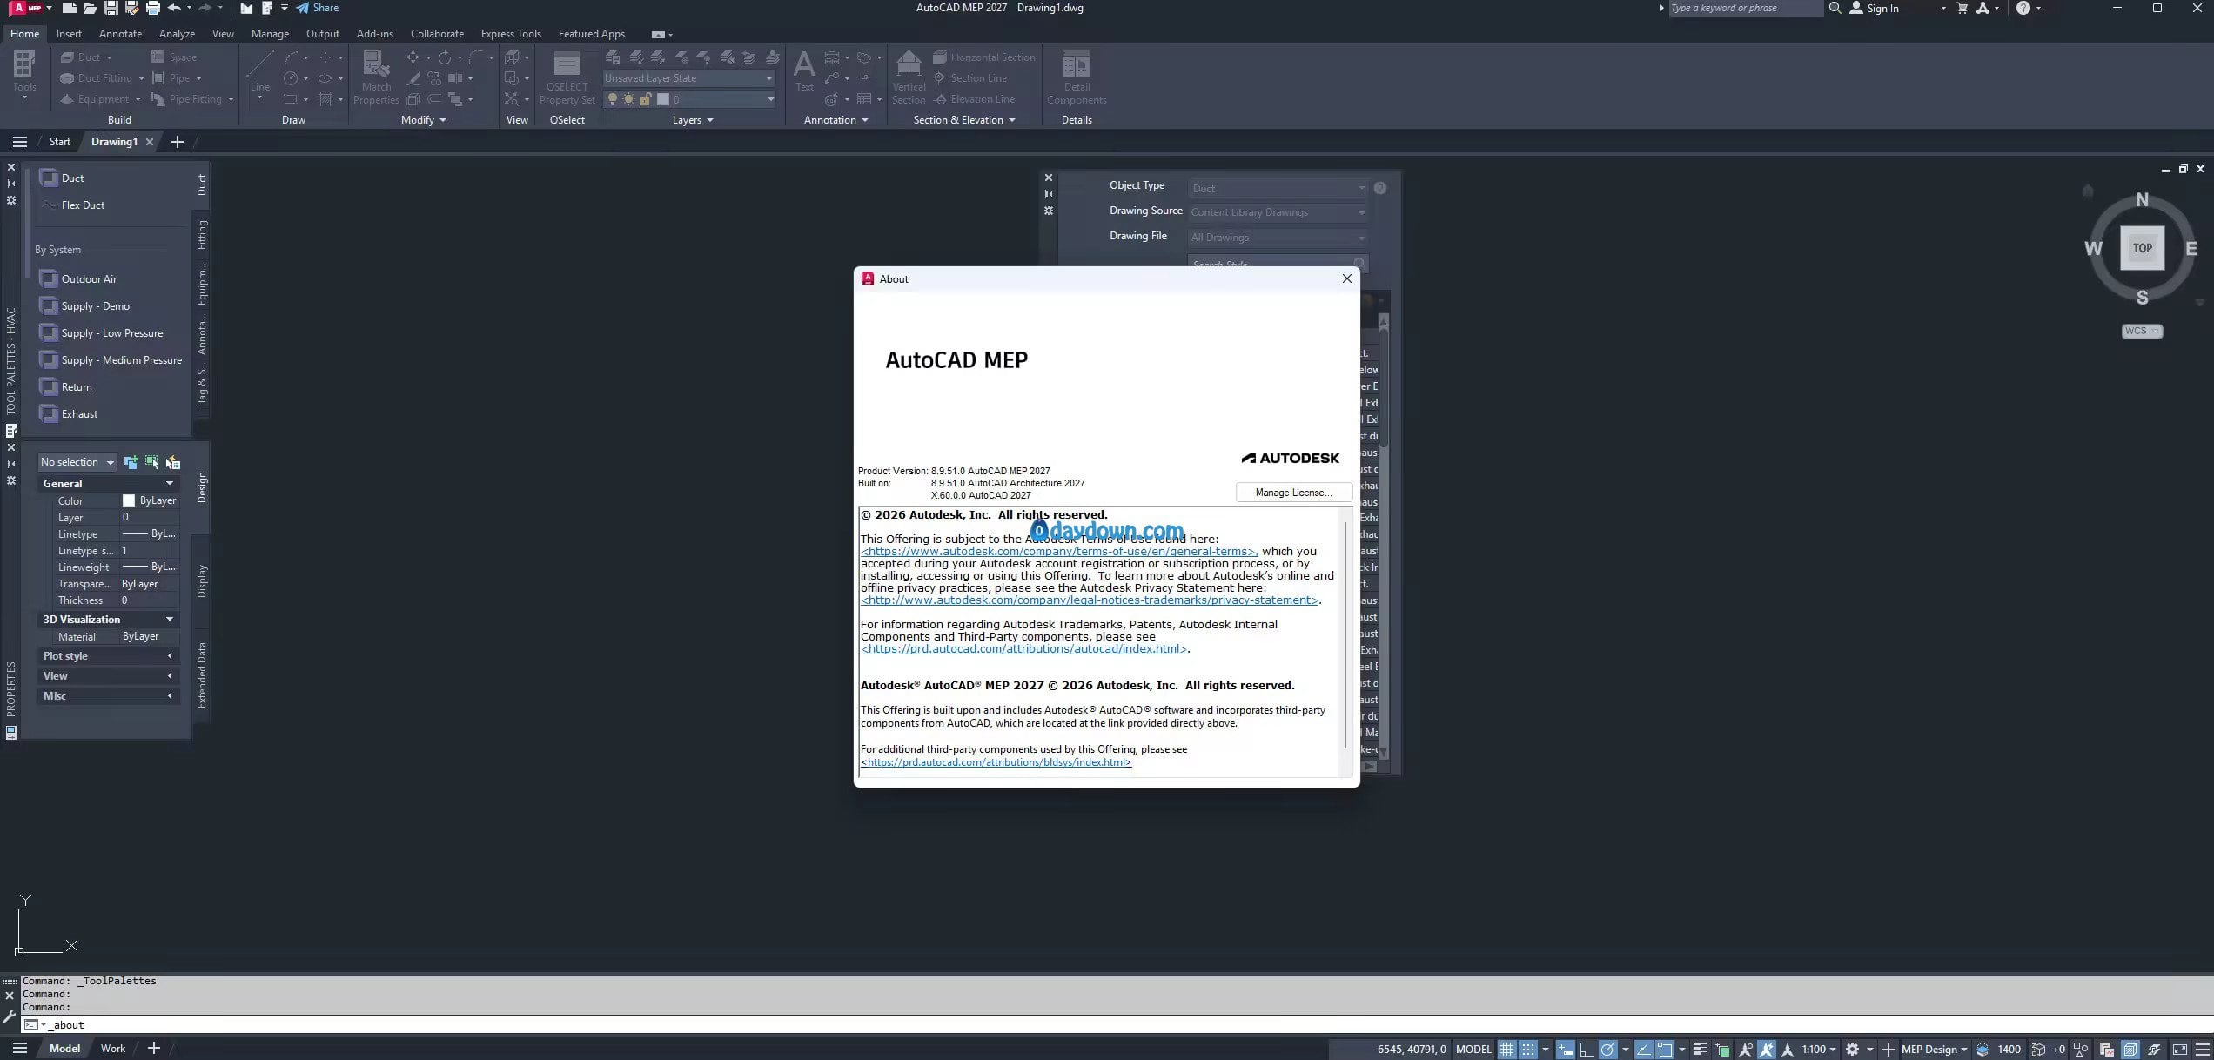Toggle MODEL space button in status bar

1473,1050
